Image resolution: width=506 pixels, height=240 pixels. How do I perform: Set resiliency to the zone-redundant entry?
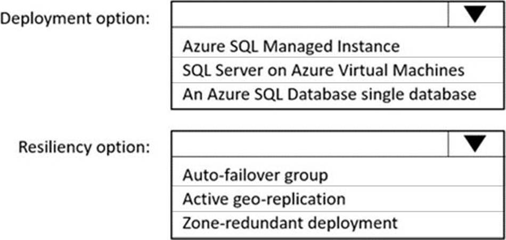click(290, 222)
